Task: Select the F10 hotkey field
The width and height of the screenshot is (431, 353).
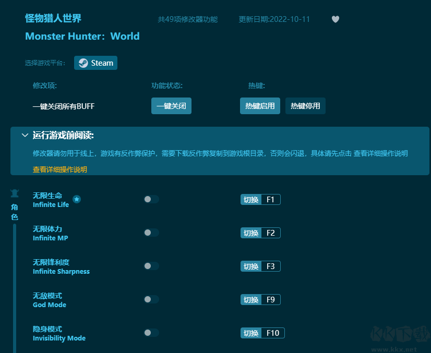Action: (x=273, y=333)
